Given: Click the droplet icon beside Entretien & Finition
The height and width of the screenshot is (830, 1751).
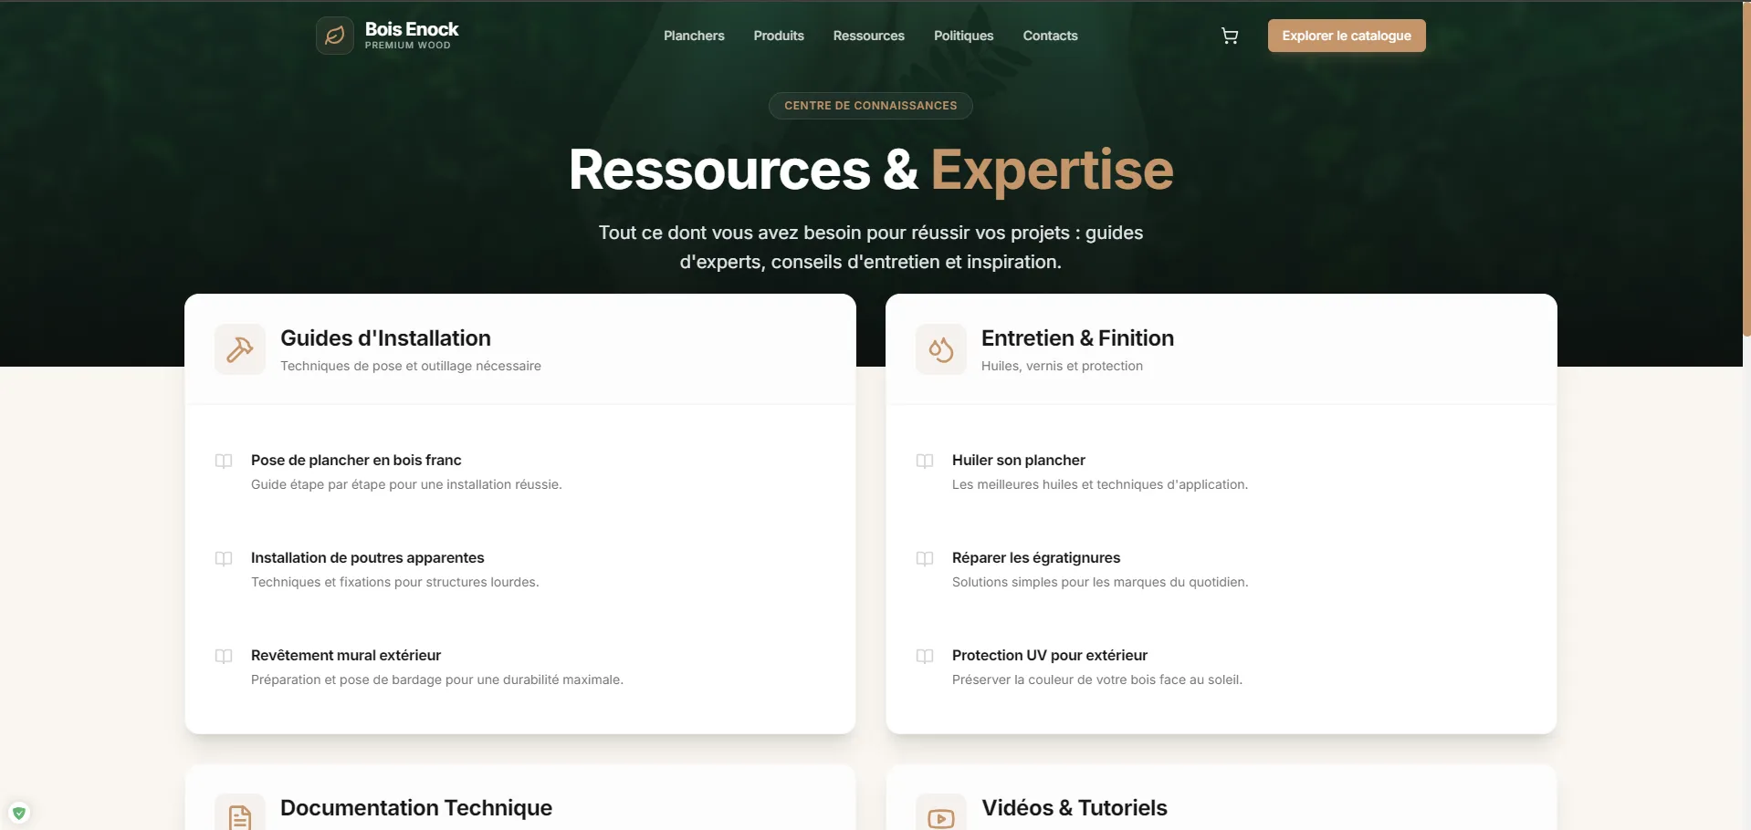Looking at the screenshot, I should (940, 349).
